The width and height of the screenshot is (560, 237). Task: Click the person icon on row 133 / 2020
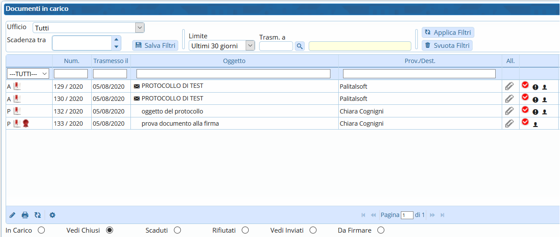click(x=535, y=124)
